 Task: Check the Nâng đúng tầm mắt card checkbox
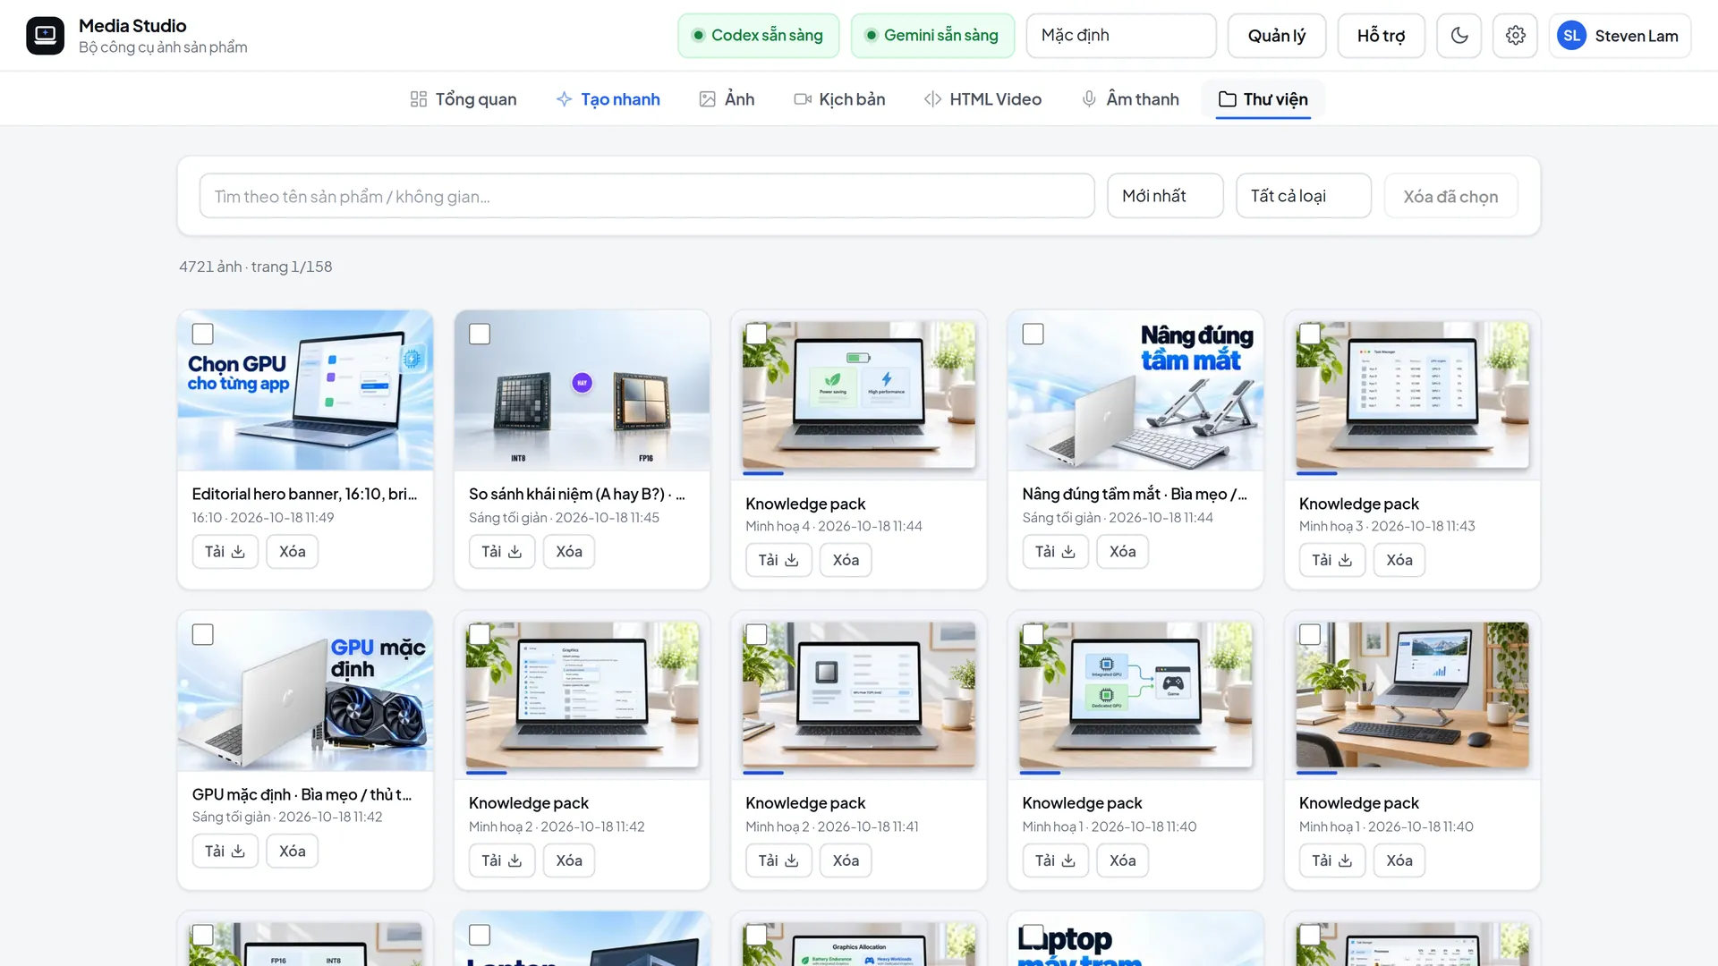point(1033,335)
